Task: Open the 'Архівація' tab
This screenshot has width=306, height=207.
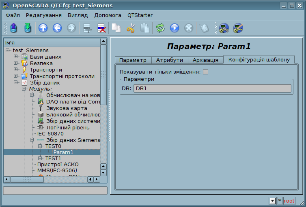Action: tap(205, 60)
